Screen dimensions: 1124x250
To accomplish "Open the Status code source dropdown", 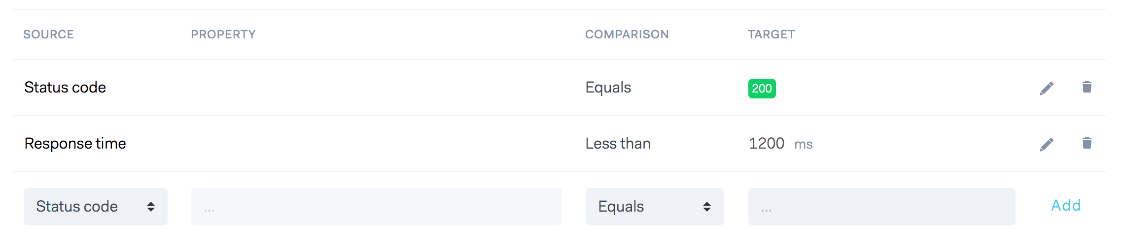I will (96, 207).
